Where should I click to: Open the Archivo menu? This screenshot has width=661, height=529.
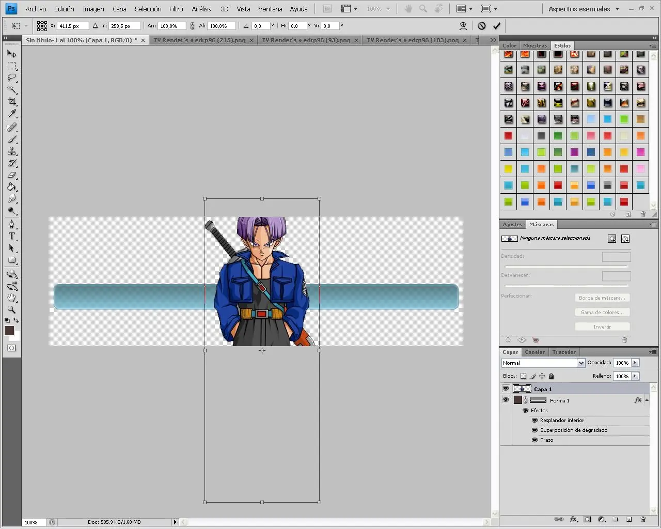click(x=36, y=9)
